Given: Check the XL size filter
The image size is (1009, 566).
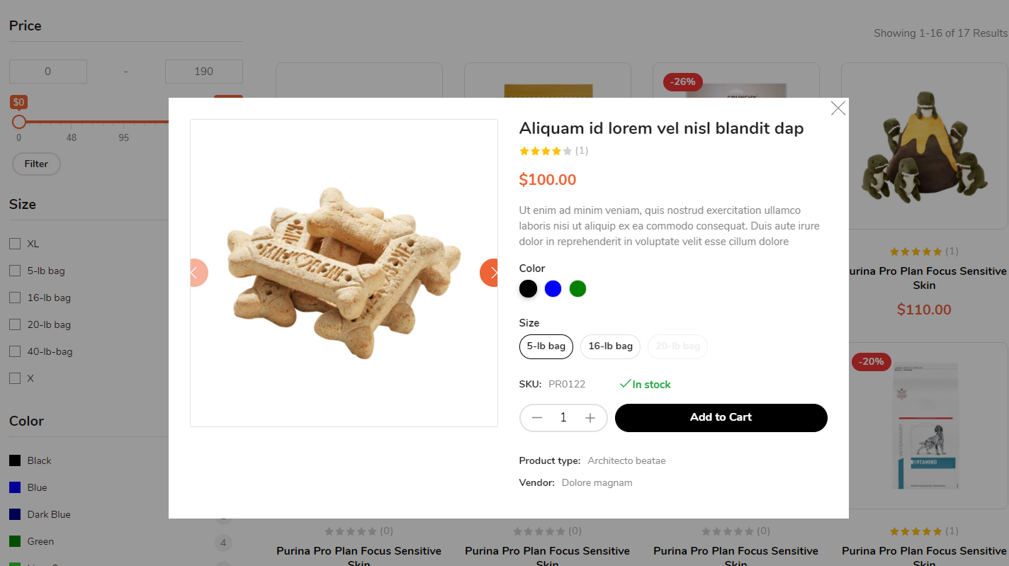Looking at the screenshot, I should point(15,244).
